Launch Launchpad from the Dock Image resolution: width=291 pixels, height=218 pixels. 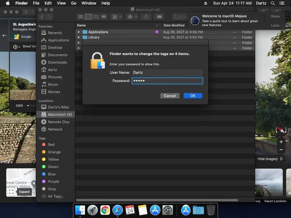93,210
